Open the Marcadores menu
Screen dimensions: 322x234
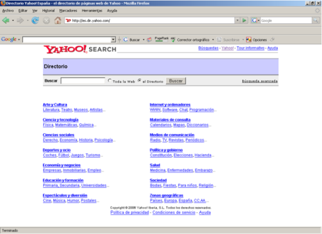[68, 11]
